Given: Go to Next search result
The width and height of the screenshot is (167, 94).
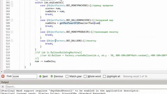Looking at the screenshot, I should 45,77.
